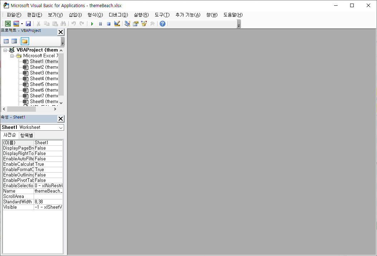Select Sheet7 in project tree

(x=44, y=96)
